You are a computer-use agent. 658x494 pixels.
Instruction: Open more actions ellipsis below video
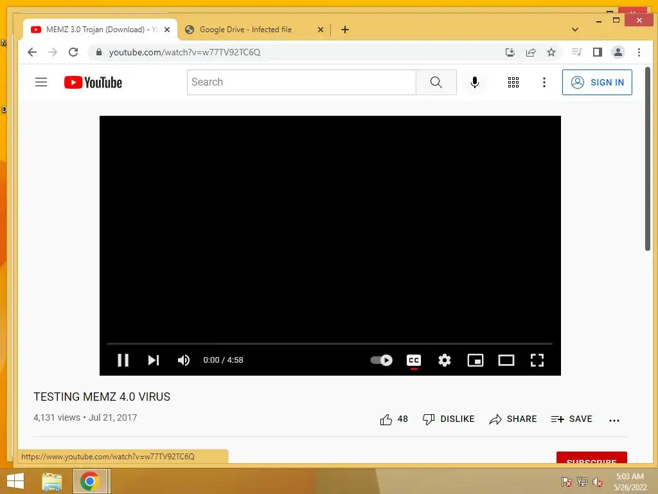coord(614,420)
